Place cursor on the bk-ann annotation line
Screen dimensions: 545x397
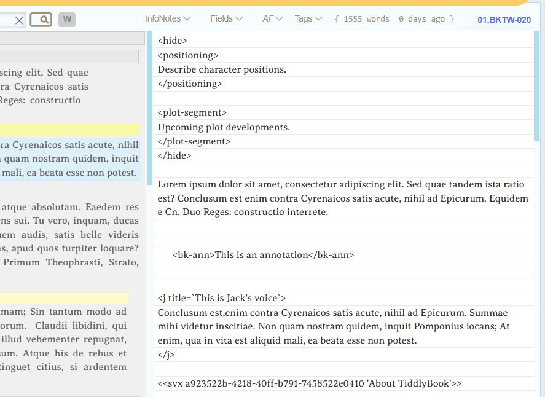[x=263, y=255]
